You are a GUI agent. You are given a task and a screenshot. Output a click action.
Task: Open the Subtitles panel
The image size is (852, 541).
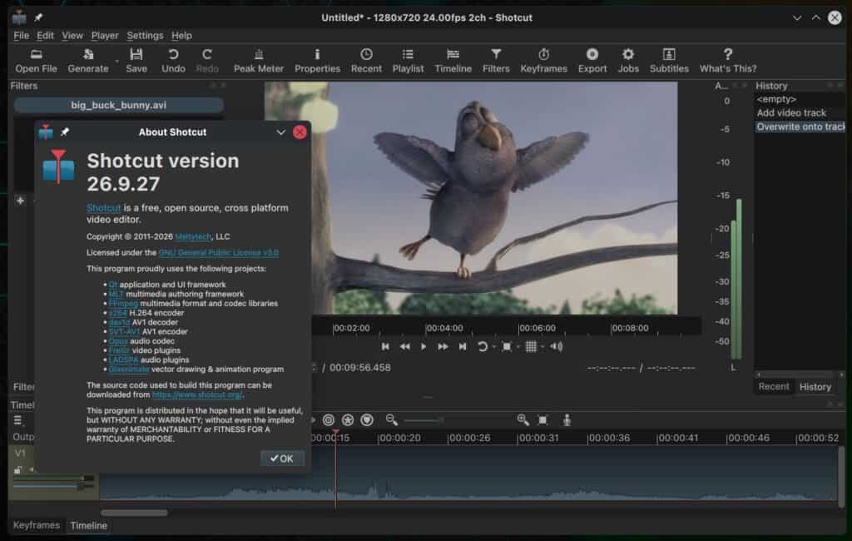click(669, 61)
